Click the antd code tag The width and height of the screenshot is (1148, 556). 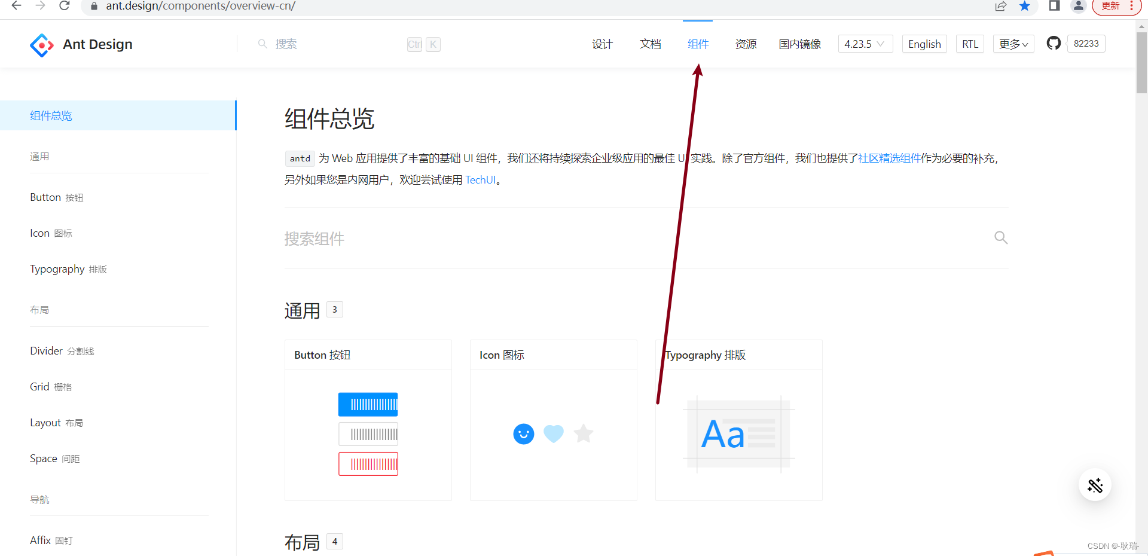pyautogui.click(x=300, y=158)
